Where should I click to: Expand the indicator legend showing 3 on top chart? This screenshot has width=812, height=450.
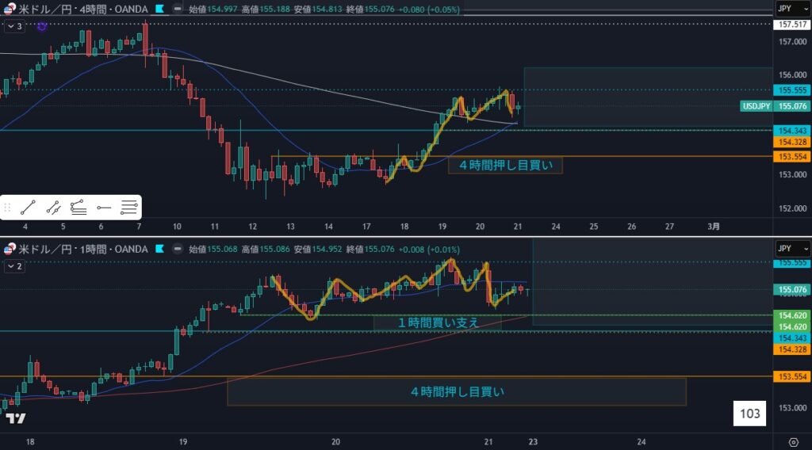pos(14,26)
